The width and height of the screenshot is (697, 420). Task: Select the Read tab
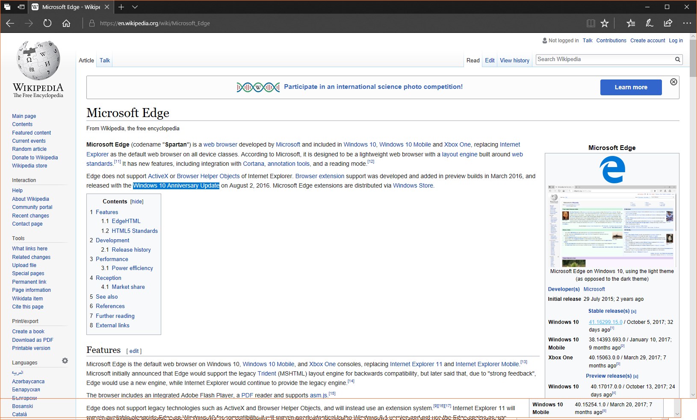coord(473,60)
